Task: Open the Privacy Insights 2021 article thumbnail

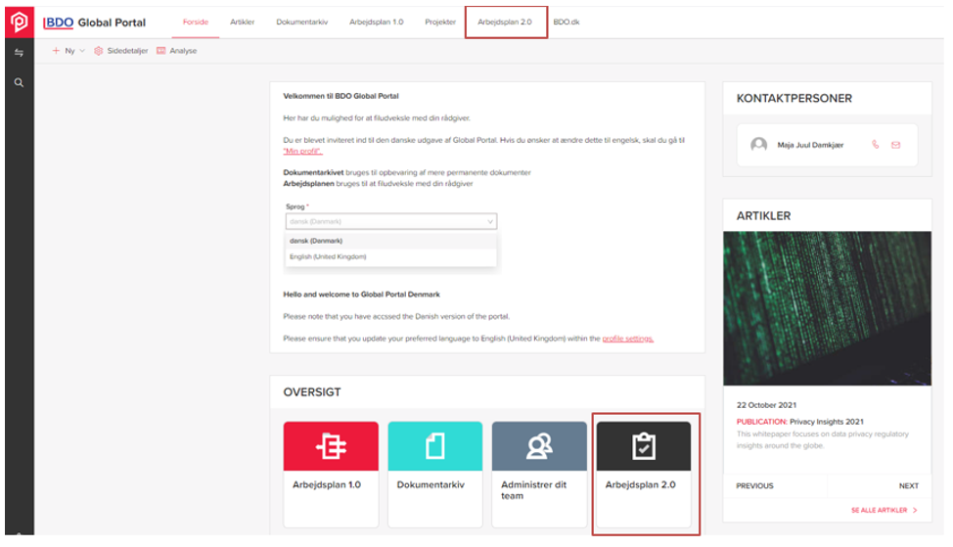Action: point(827,308)
